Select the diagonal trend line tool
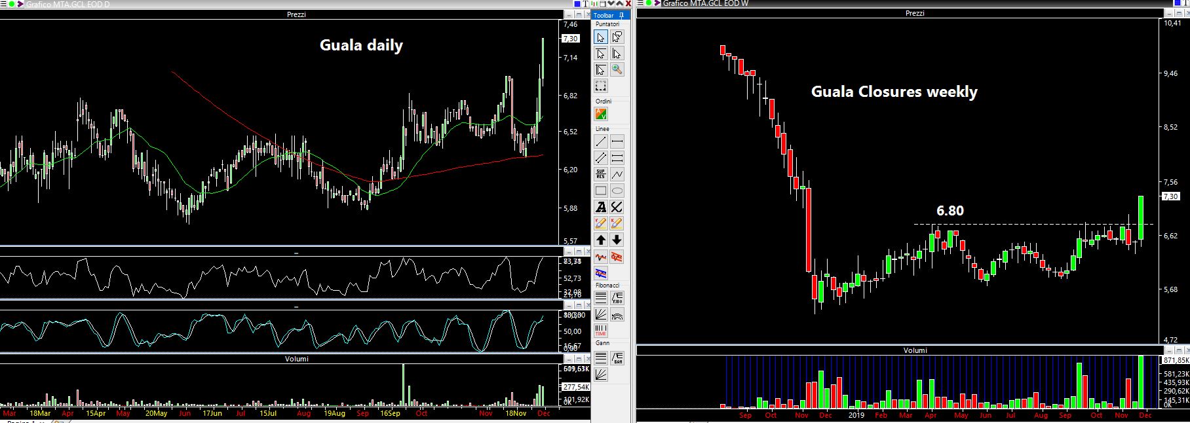 (601, 141)
